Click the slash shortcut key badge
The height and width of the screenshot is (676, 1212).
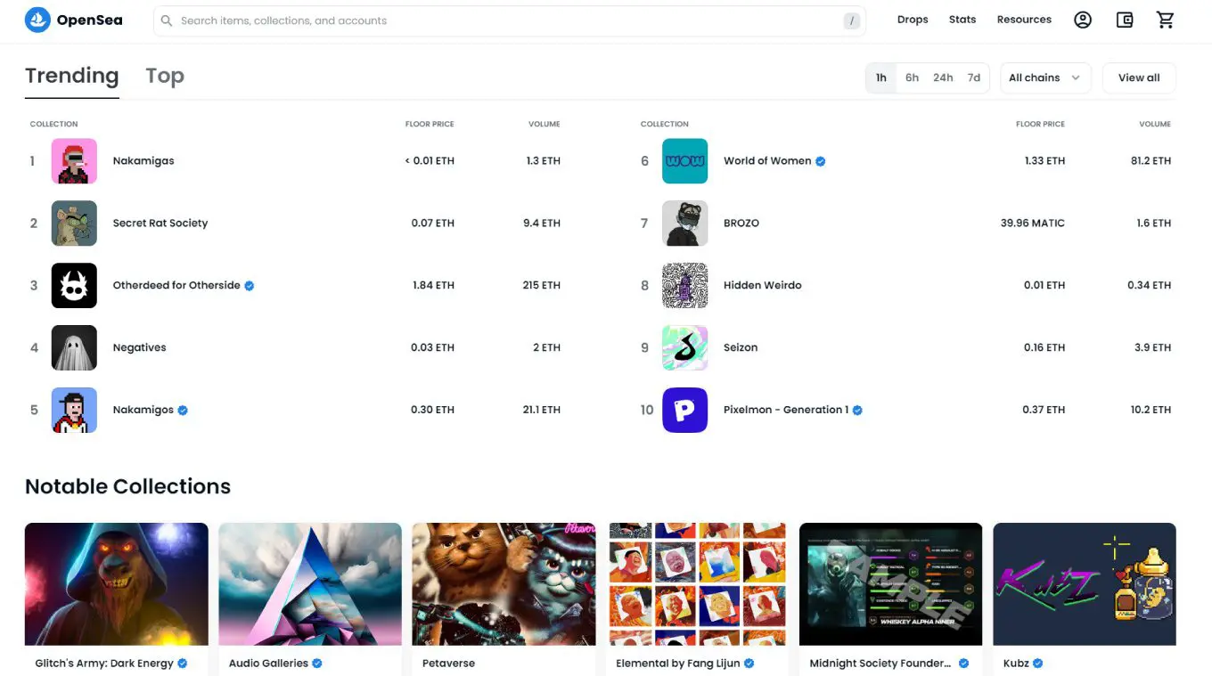853,20
